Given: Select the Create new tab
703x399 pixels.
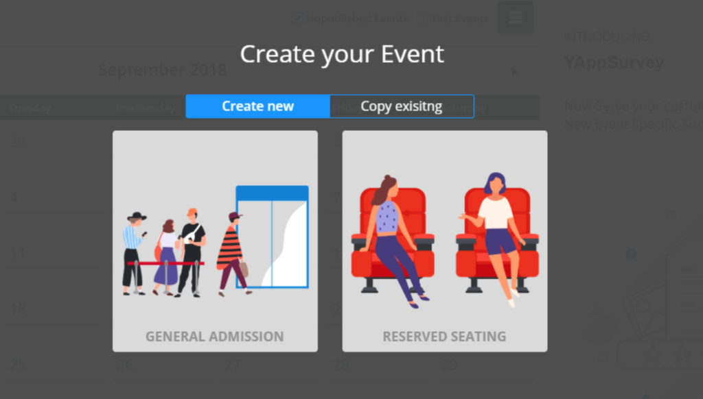Looking at the screenshot, I should [x=257, y=106].
